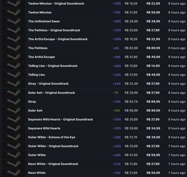The image size is (187, 177).
Task: Open Telling Lies - Original Soundtrack title
Action: [53, 66]
